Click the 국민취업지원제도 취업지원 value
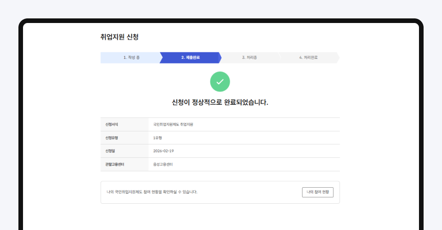 (173, 125)
